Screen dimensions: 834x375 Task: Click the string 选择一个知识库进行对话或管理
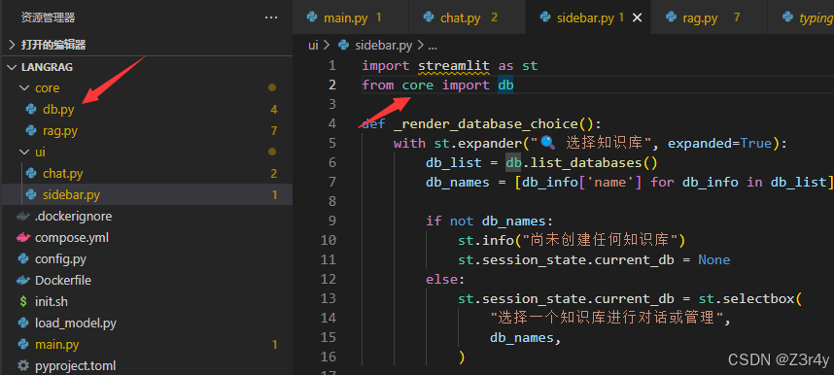click(x=608, y=318)
